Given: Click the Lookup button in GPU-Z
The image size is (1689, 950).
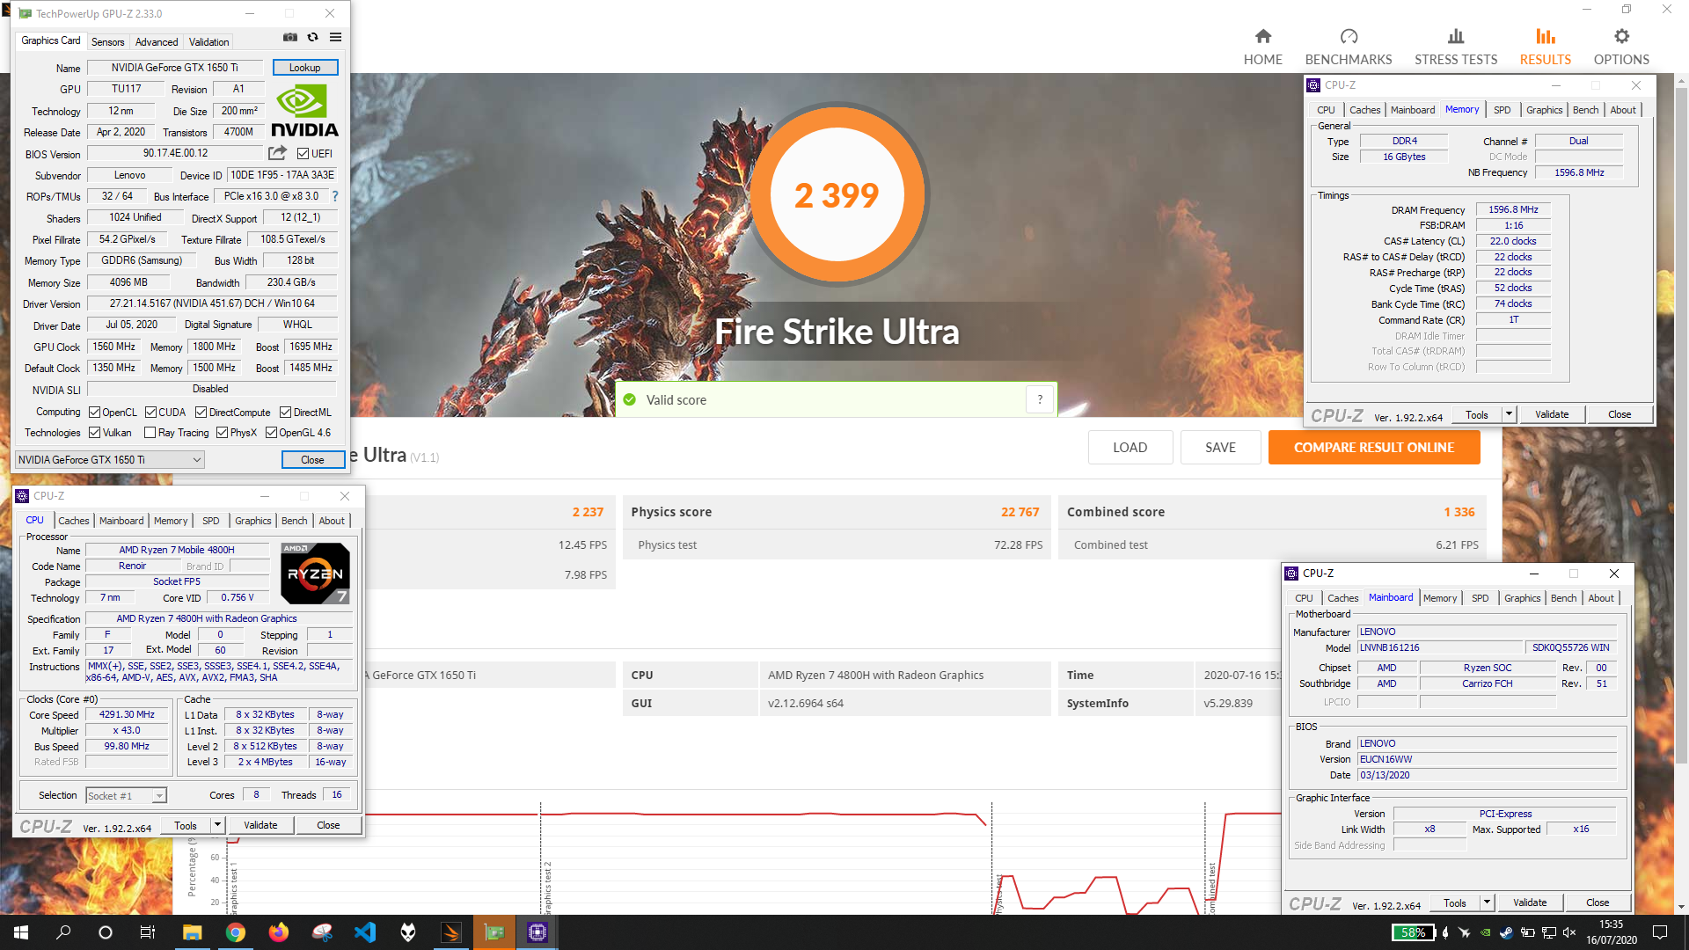Looking at the screenshot, I should pos(304,67).
